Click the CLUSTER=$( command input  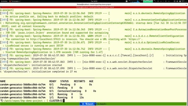coord(56,101)
